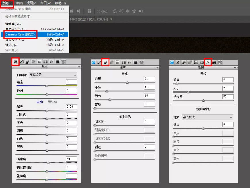This screenshot has width=250, height=188.
Task: Open Effects fx icon in 细节 panel
Action: pyautogui.click(x=130, y=62)
